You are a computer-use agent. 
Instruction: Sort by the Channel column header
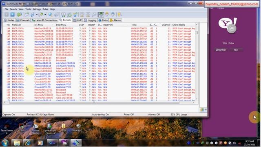[x=166, y=24]
